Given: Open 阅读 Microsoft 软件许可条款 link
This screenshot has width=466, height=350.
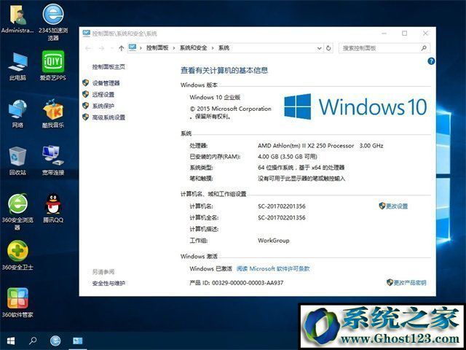Looking at the screenshot, I should click(273, 268).
